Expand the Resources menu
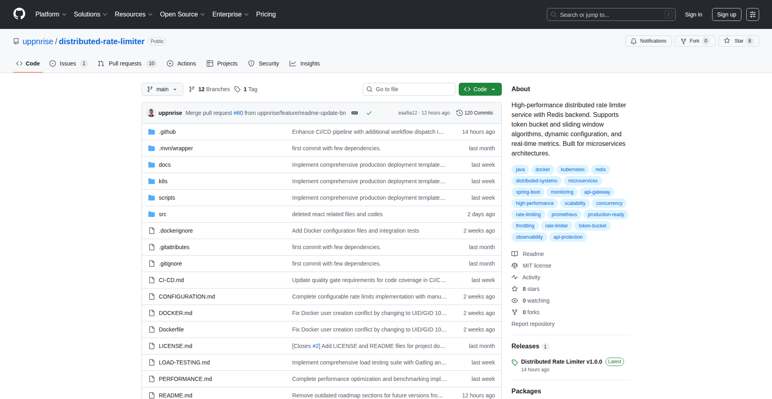This screenshot has height=399, width=772. pos(133,14)
